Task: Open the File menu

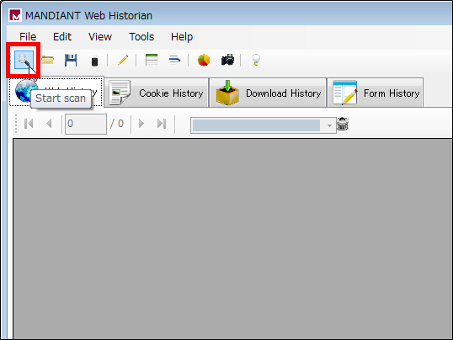Action: click(x=28, y=37)
